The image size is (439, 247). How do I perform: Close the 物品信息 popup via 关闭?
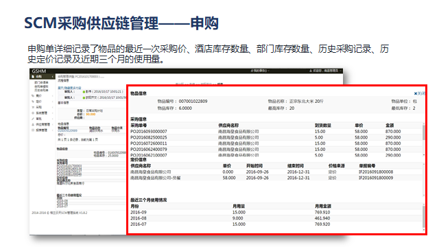(x=420, y=93)
